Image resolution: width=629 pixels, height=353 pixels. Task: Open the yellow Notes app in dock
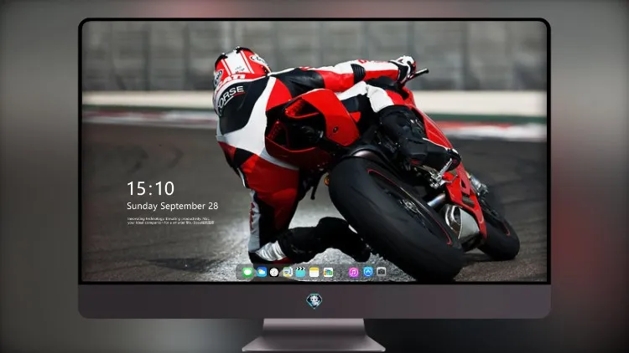coord(314,273)
